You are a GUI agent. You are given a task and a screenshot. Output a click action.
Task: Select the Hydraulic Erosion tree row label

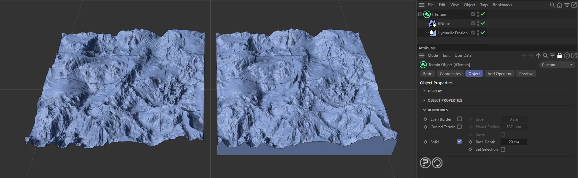(452, 33)
